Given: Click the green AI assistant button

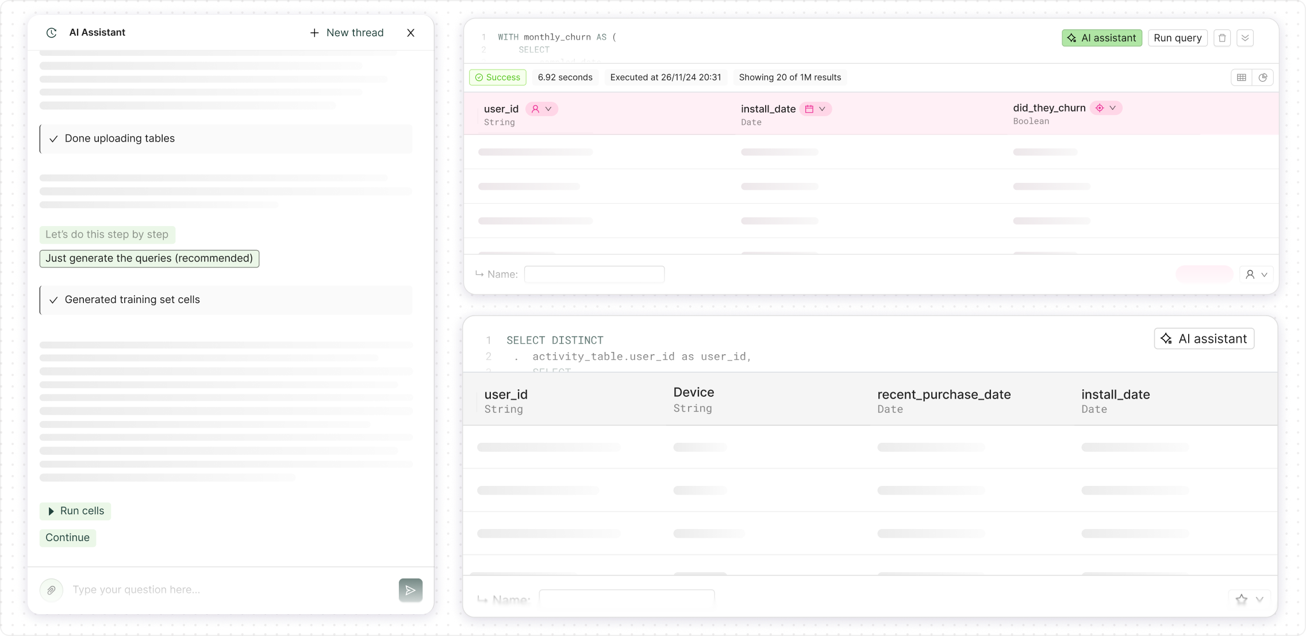Looking at the screenshot, I should (x=1101, y=38).
